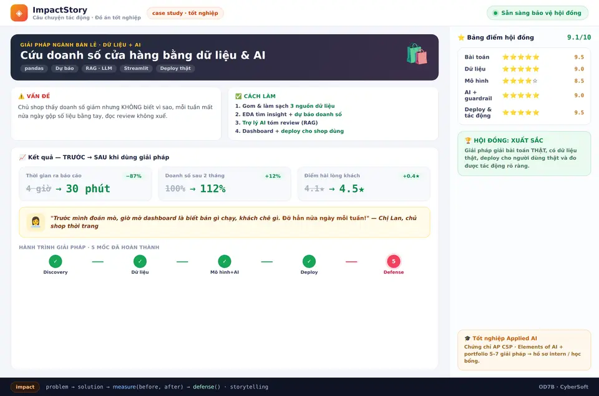Click the Deploy thật tag

[175, 69]
